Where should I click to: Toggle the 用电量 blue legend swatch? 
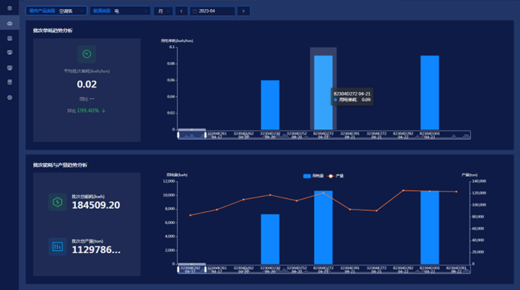307,176
